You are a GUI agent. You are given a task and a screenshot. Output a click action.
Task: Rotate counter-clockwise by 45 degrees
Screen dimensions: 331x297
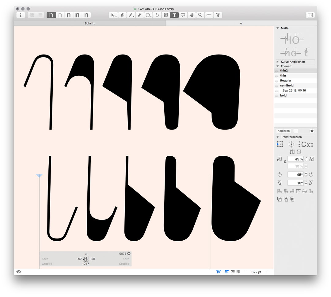pyautogui.click(x=280, y=175)
